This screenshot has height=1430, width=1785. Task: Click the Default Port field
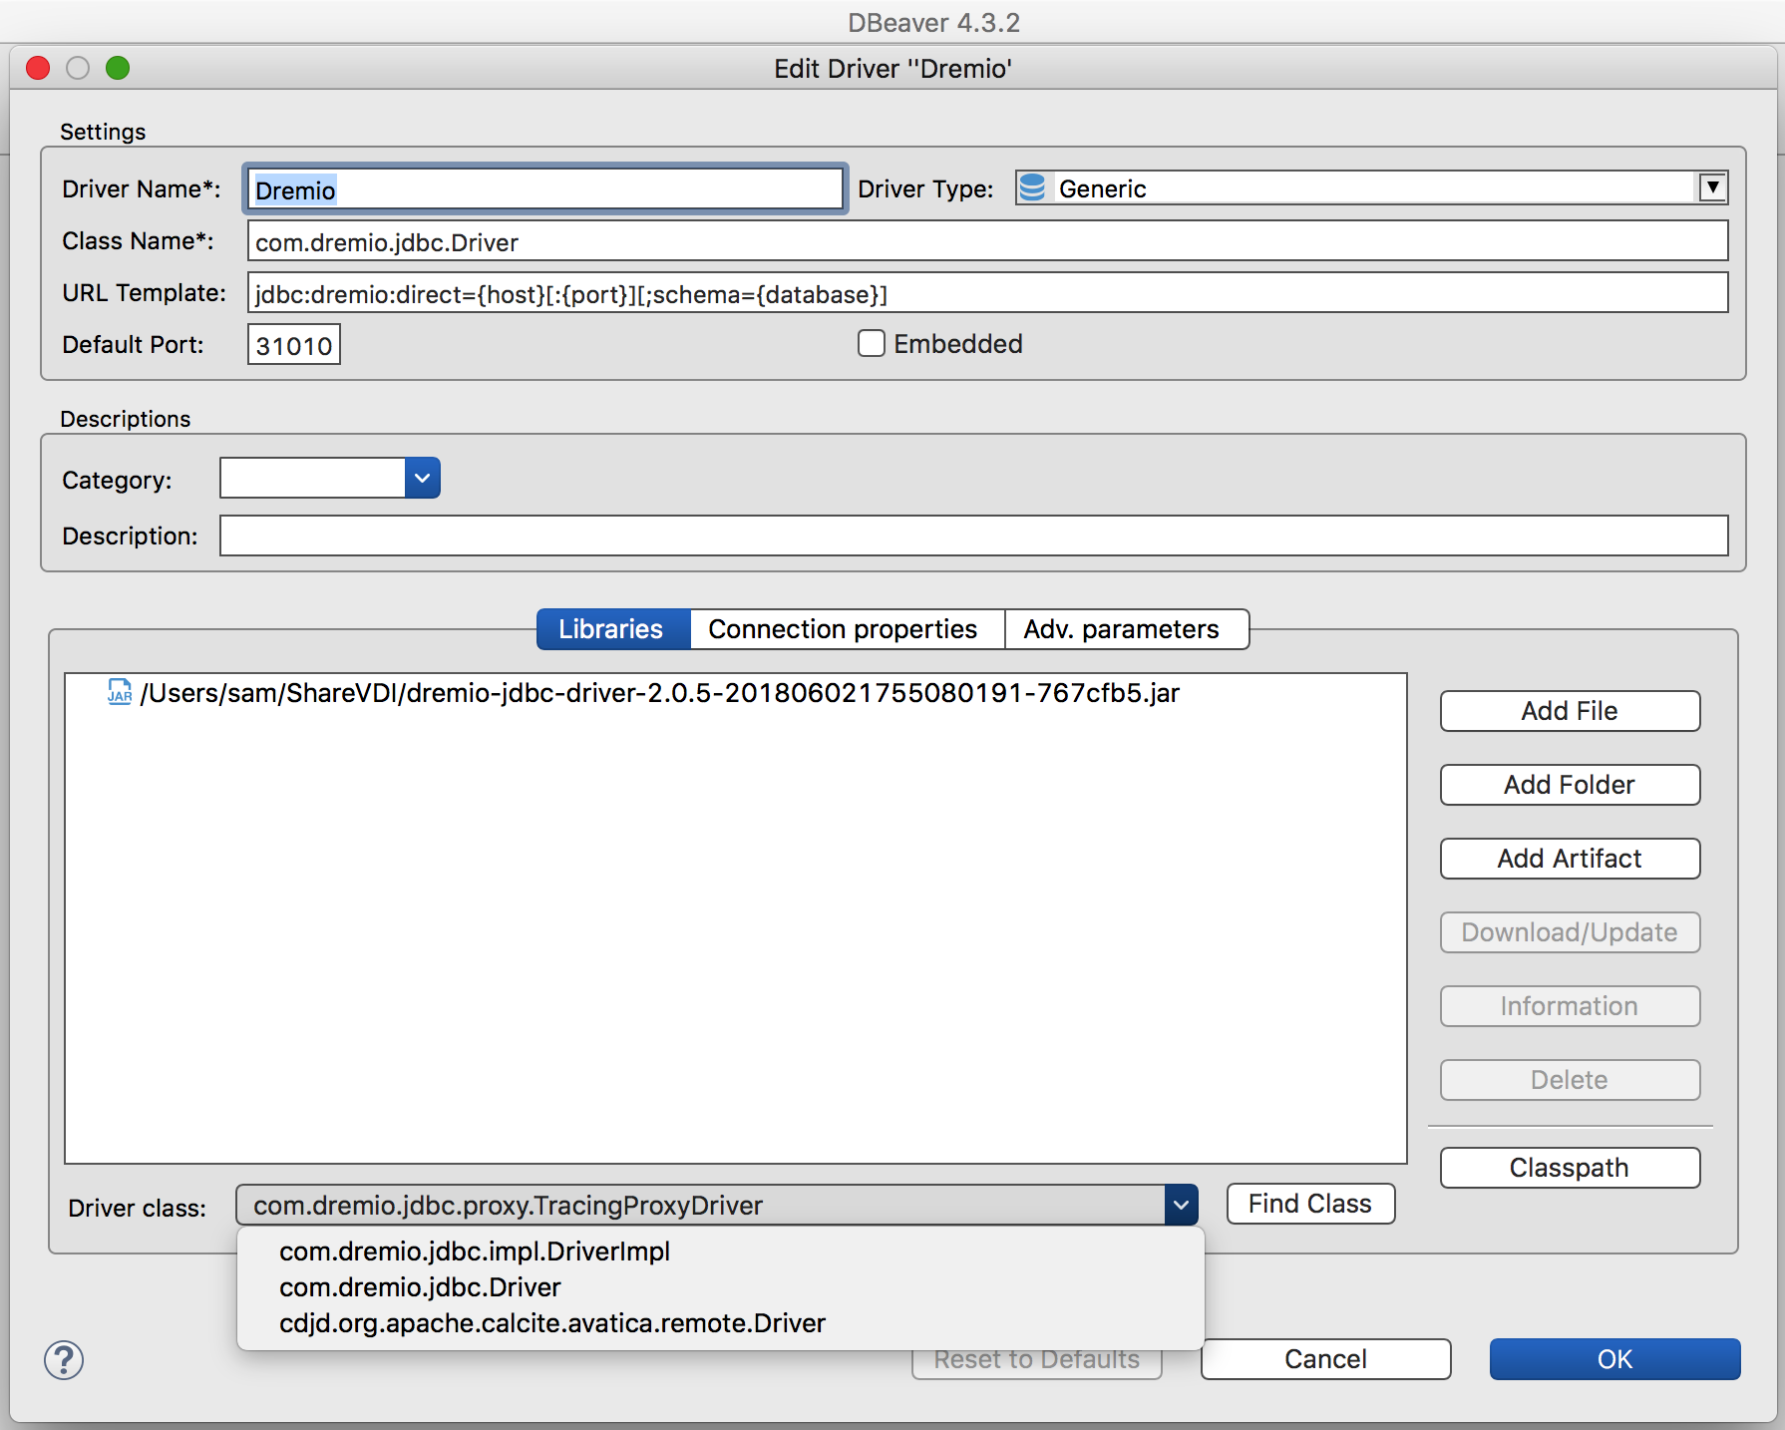click(294, 345)
